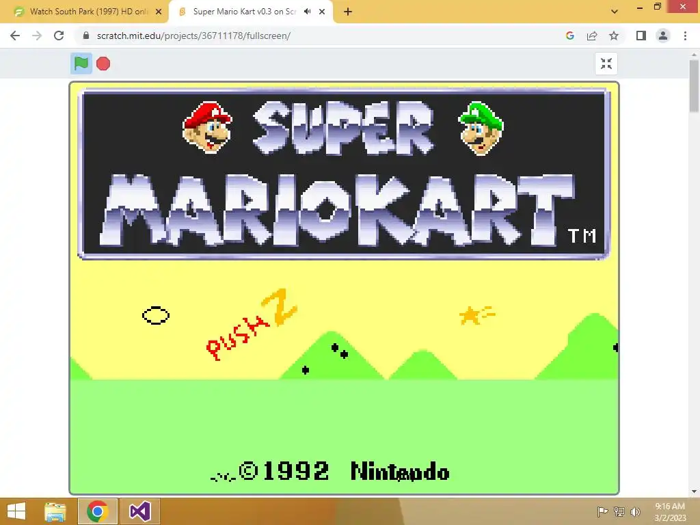This screenshot has width=700, height=525.
Task: Exit Scratch fullscreen mode
Action: pos(606,64)
